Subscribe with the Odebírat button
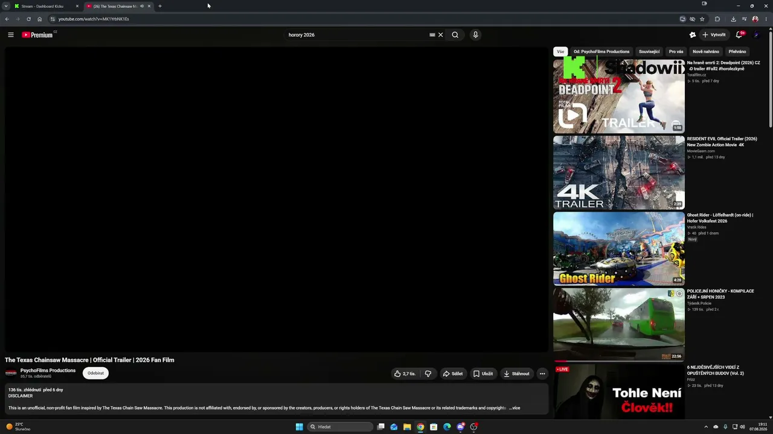The width and height of the screenshot is (773, 434). click(95, 373)
